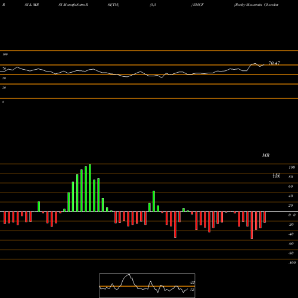Image resolution: width=298 pixels, height=298 pixels.
Task: Click the 1.52 value near MR axis
Action: [276, 174]
